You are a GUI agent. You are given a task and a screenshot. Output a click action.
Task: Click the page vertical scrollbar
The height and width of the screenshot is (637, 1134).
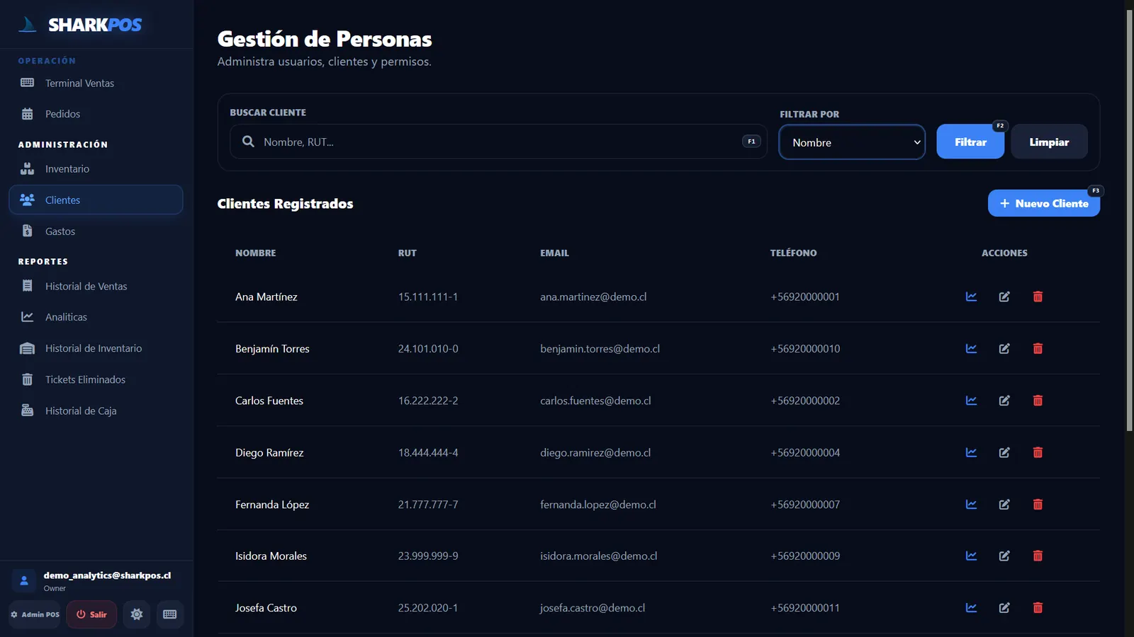click(1129, 219)
